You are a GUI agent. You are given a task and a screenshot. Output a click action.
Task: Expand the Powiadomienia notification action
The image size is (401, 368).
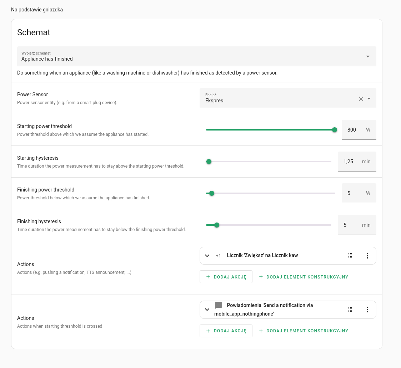click(x=207, y=310)
